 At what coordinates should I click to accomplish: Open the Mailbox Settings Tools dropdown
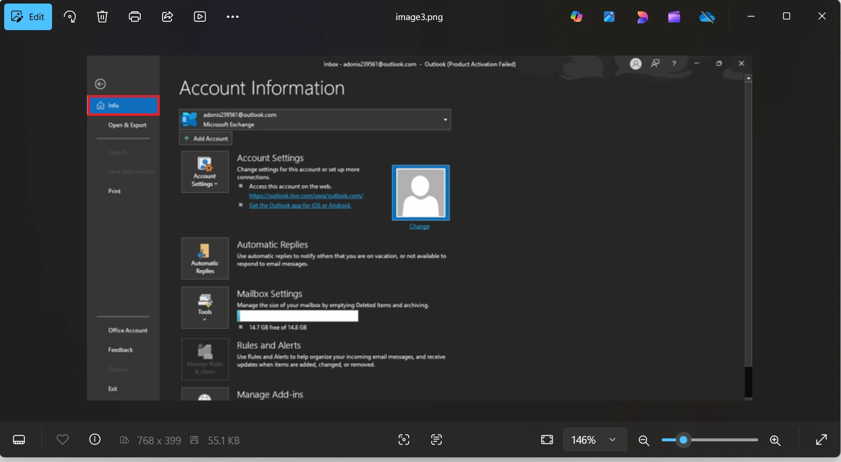[205, 308]
